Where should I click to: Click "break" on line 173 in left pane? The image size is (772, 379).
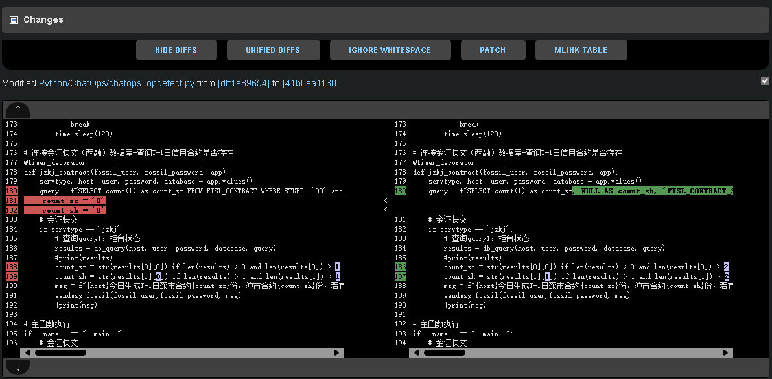click(x=80, y=124)
